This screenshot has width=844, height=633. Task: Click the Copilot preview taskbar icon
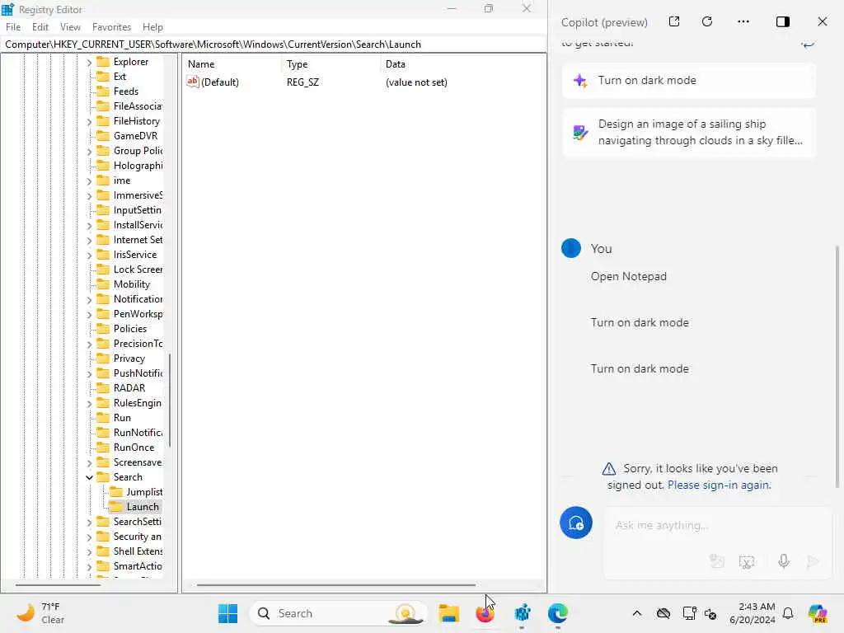coord(817,613)
